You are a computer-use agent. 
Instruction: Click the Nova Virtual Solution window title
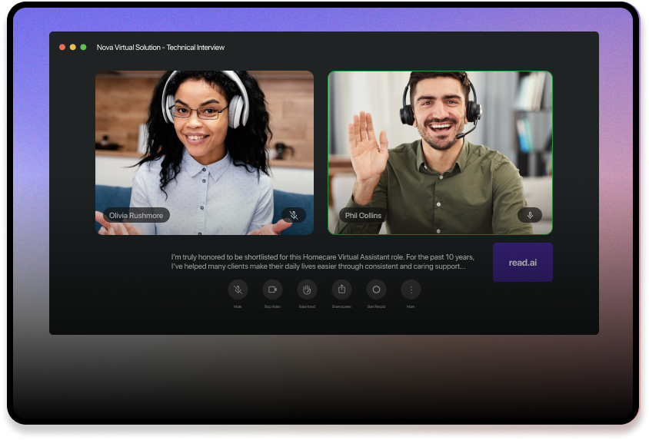[x=161, y=48]
